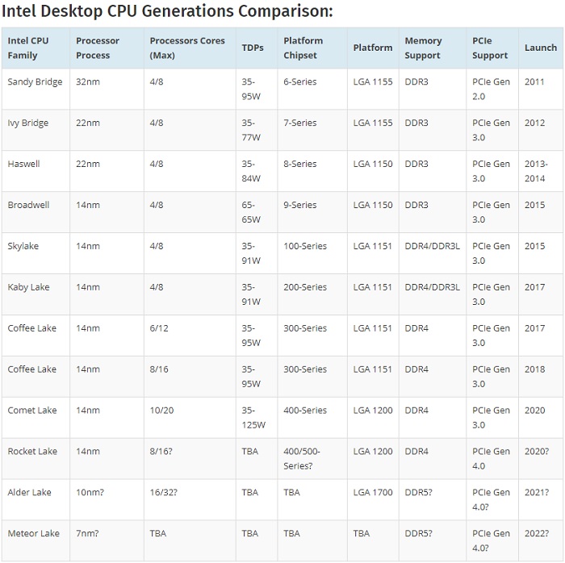The width and height of the screenshot is (565, 563).
Task: Select the '7nm?' process cell for Meteor Lake
Action: [x=90, y=534]
